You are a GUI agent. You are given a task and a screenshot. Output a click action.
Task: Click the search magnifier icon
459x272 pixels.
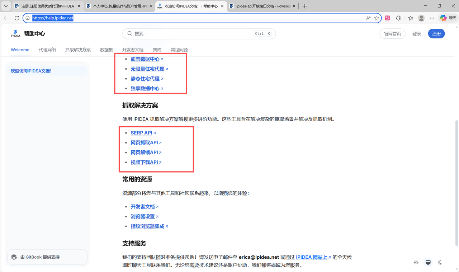pos(130,34)
